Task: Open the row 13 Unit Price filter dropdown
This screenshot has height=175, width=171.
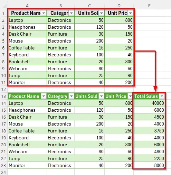Action: pos(130,96)
